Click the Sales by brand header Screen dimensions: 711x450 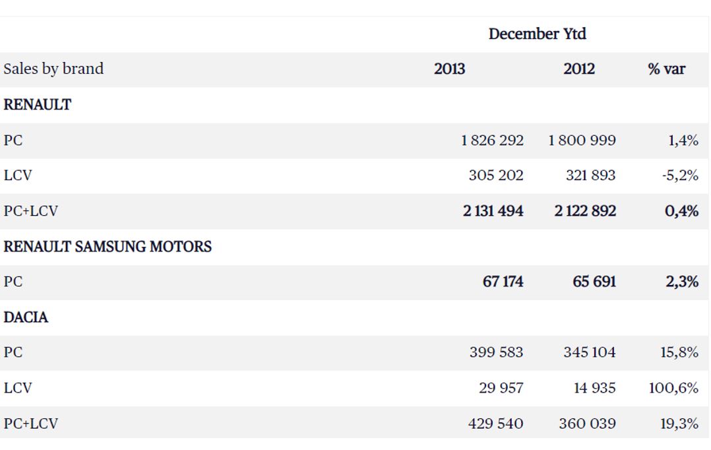coord(53,69)
